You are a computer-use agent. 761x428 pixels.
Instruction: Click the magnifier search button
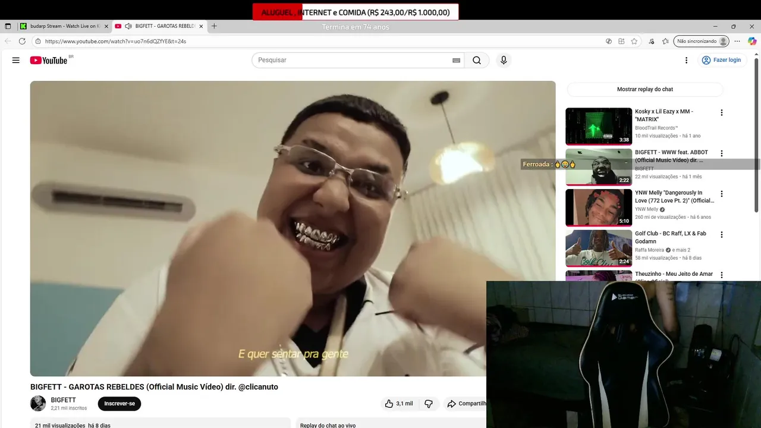pos(477,60)
